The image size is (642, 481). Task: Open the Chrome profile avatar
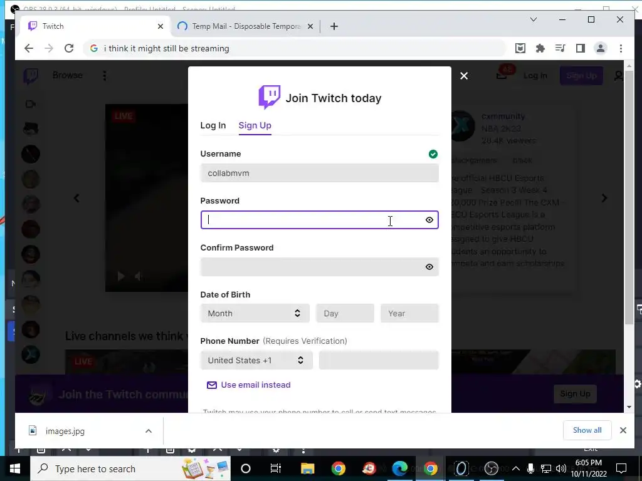click(600, 48)
